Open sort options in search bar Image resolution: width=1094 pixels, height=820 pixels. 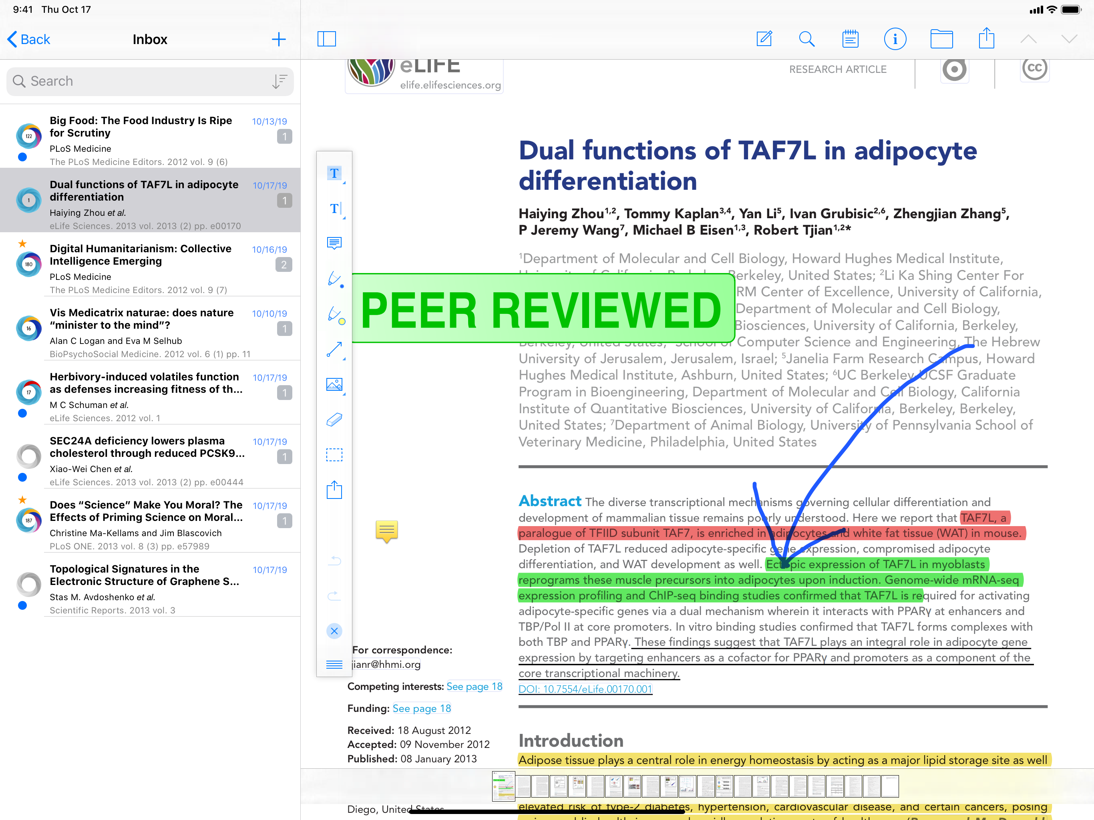280,81
